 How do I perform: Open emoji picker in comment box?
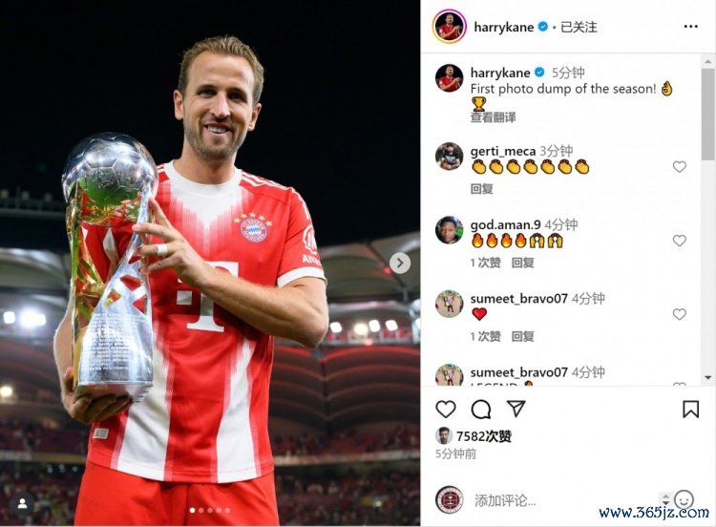coord(684,499)
